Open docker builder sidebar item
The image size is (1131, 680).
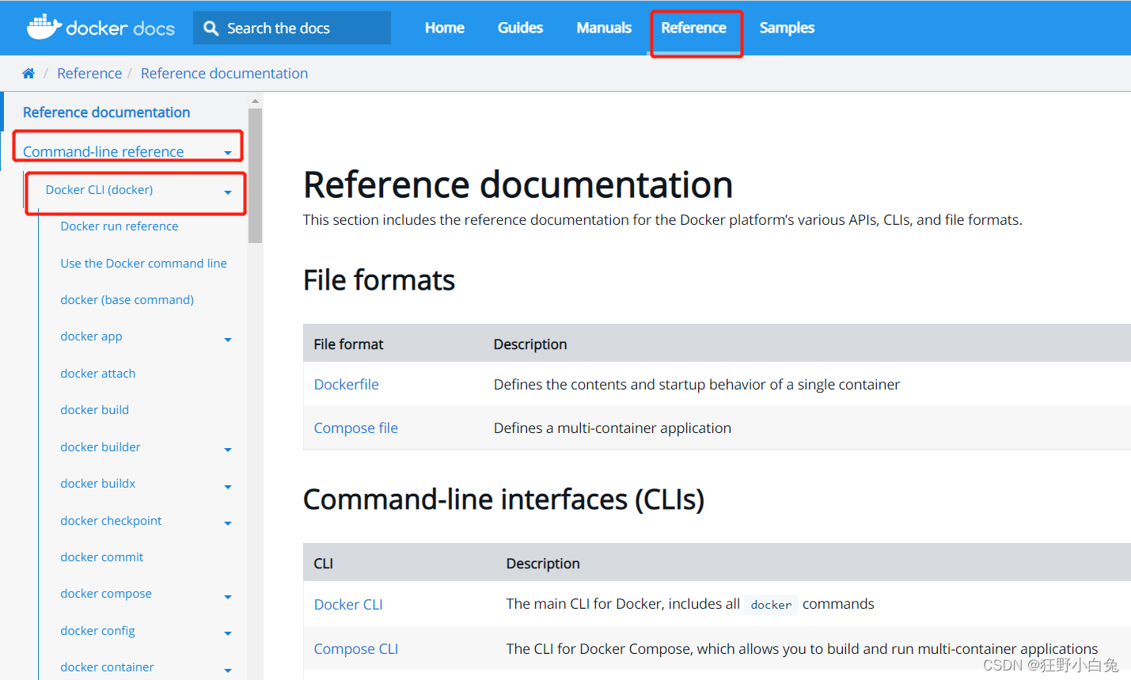click(101, 447)
